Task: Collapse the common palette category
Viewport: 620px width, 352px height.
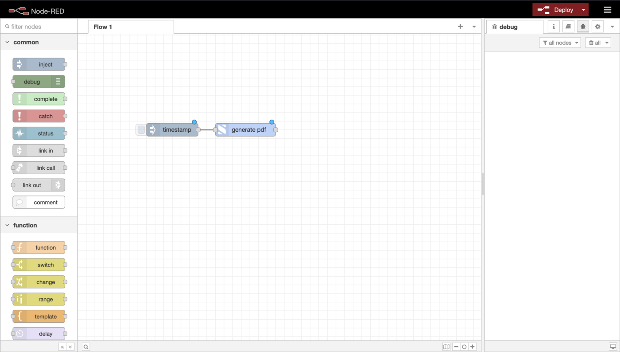Action: pyautogui.click(x=8, y=43)
